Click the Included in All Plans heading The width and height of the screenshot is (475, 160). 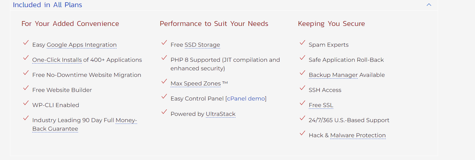[47, 5]
